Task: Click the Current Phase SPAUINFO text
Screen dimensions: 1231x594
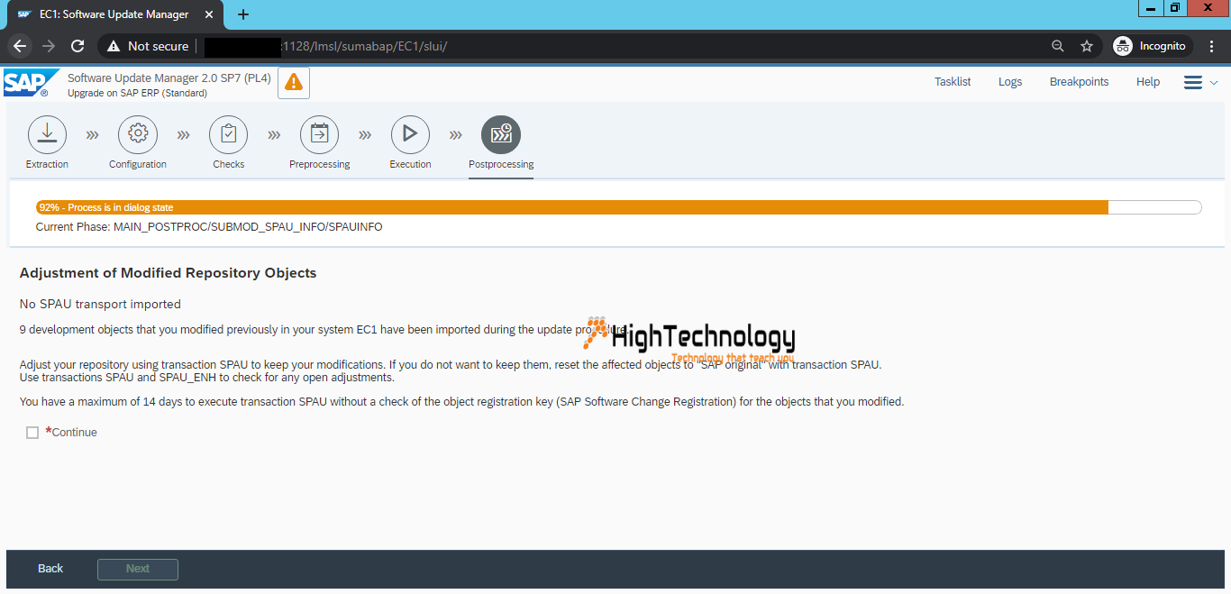Action: pyautogui.click(x=209, y=227)
